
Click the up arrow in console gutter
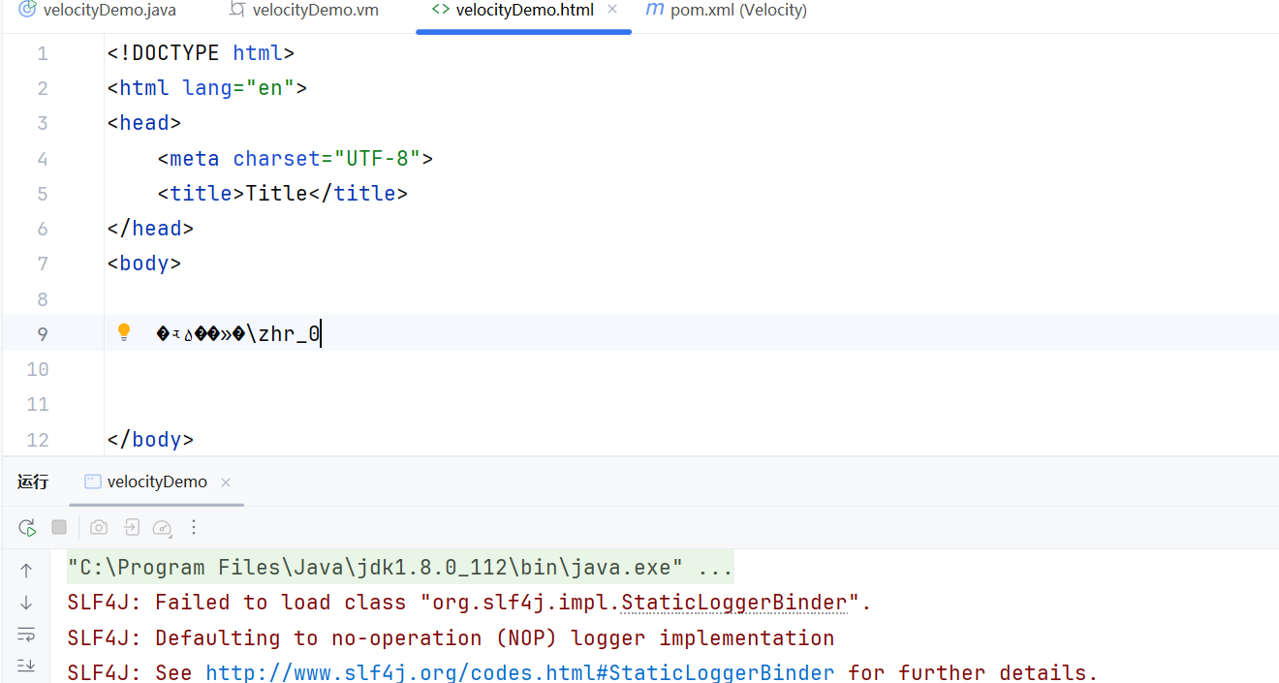tap(26, 571)
